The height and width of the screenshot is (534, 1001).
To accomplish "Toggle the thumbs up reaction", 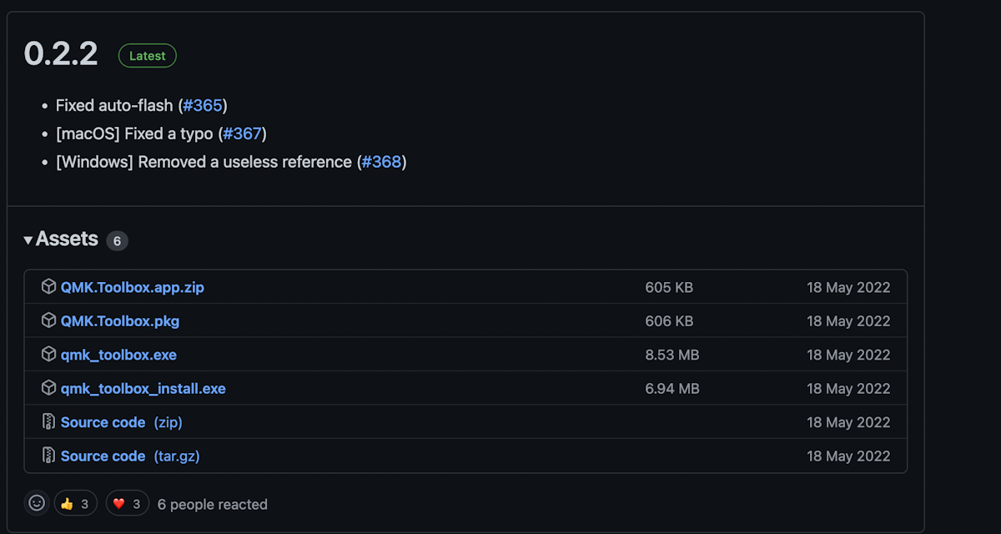I will 75,503.
